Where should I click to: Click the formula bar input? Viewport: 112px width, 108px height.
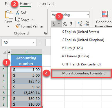48,43
